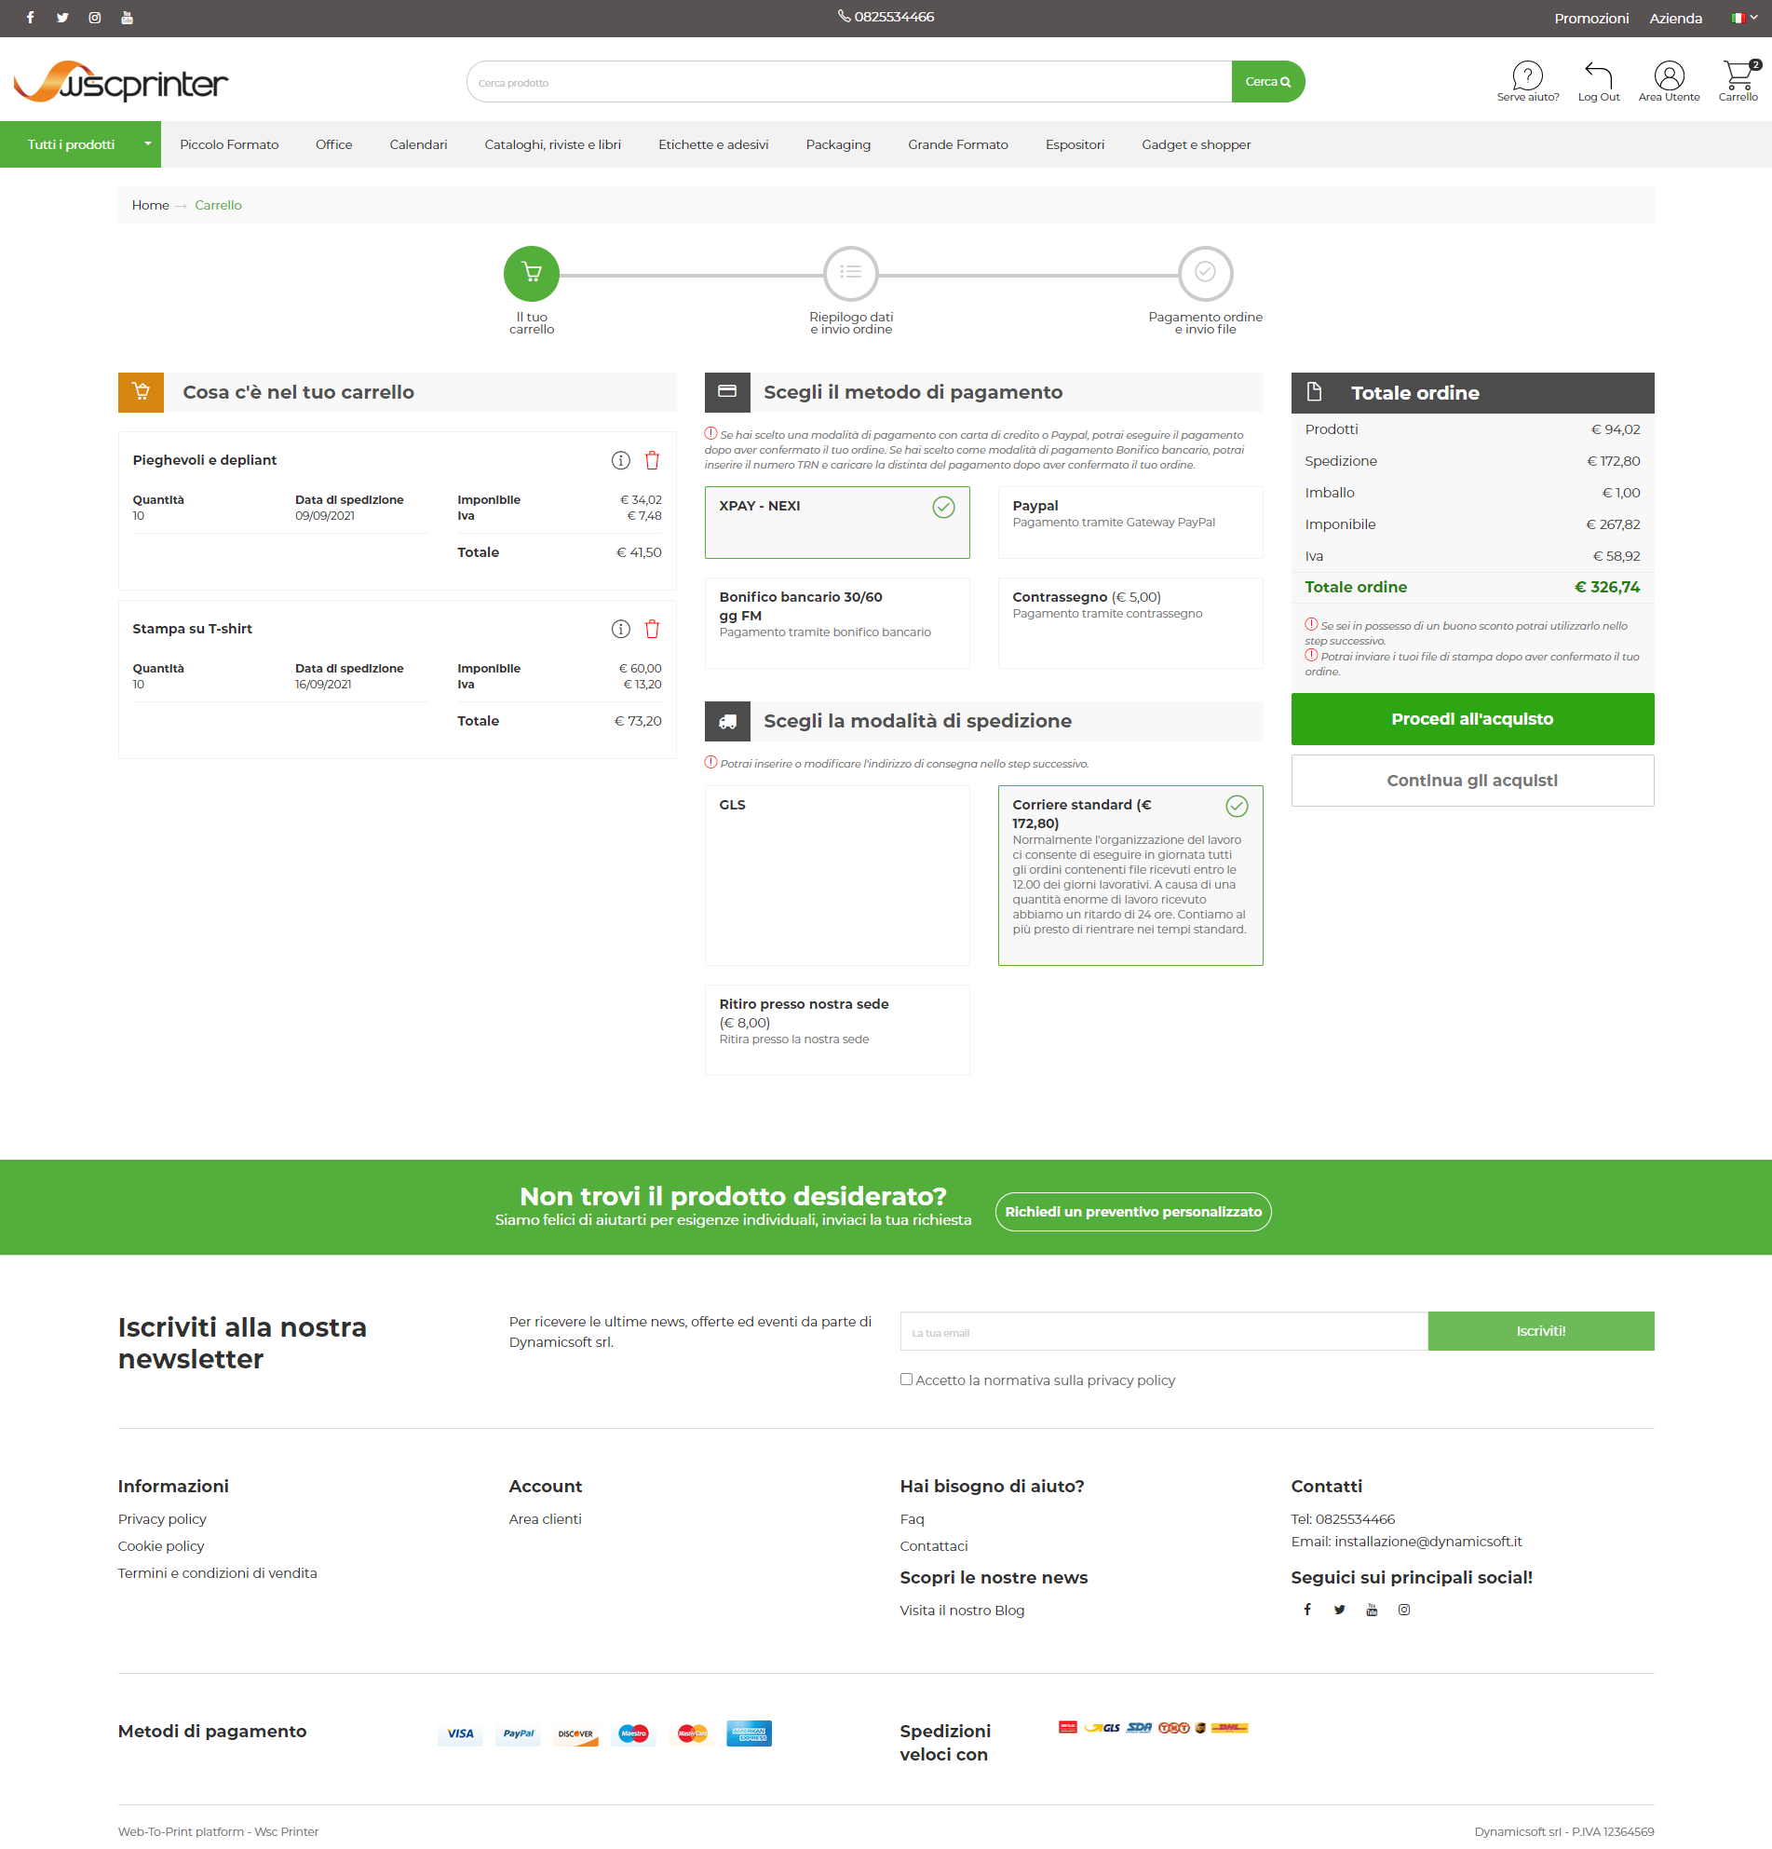This screenshot has height=1849, width=1772.
Task: Accept the newsletter privacy policy checkbox
Action: pyautogui.click(x=906, y=1380)
